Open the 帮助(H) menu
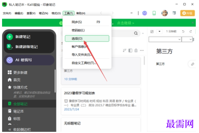Image resolution: width=199 pixels, height=133 pixels. click(x=81, y=13)
